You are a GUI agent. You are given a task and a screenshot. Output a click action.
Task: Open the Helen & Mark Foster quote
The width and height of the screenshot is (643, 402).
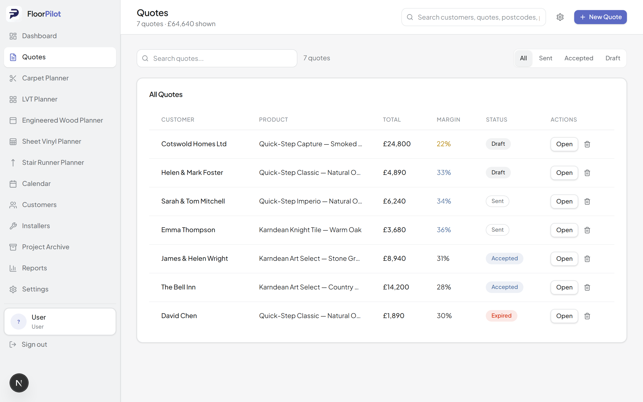[x=564, y=173]
